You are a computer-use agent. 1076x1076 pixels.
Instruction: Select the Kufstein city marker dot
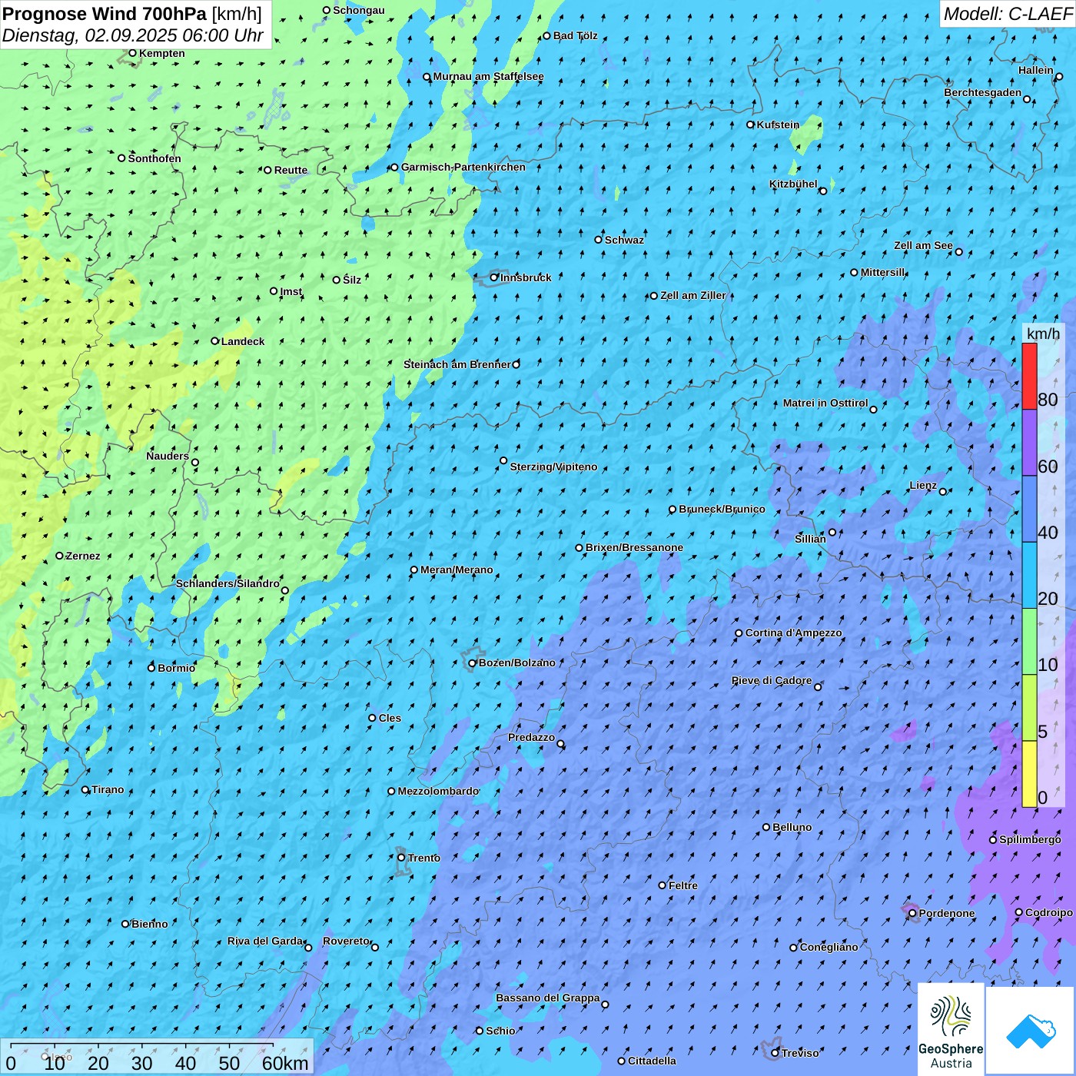pos(751,125)
